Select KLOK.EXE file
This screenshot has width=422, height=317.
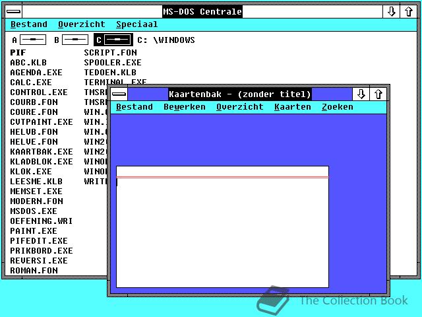click(x=31, y=172)
